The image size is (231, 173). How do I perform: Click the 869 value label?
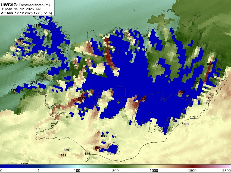coord(66,150)
